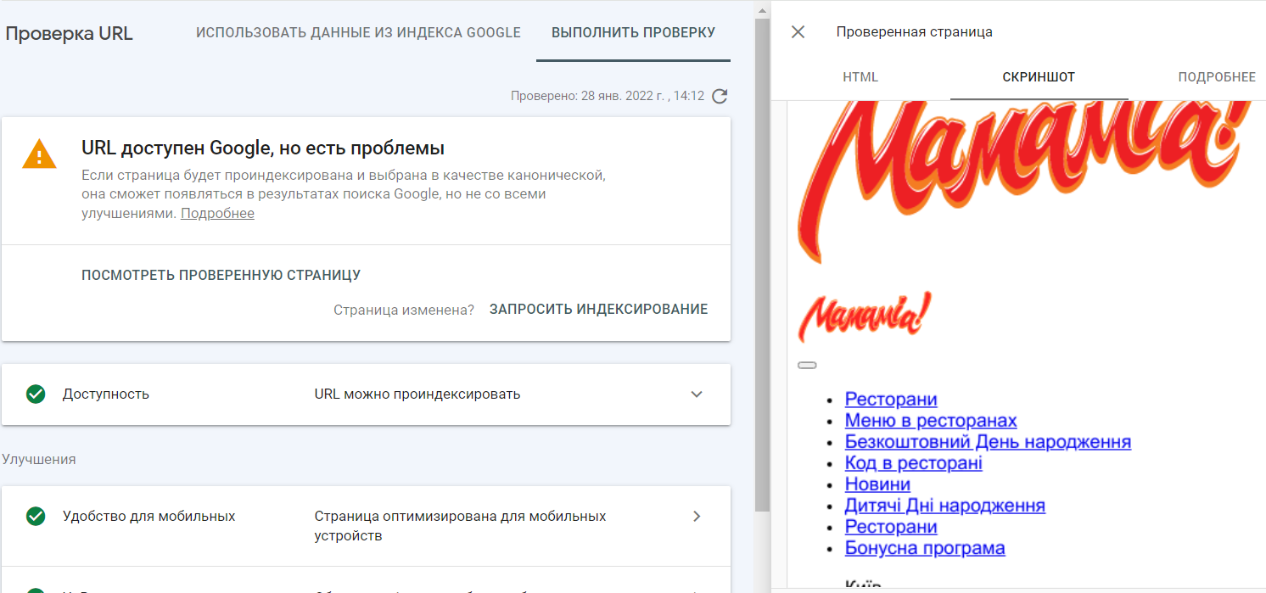Click the green checkmark beside Доступность
The height and width of the screenshot is (593, 1266).
point(36,394)
